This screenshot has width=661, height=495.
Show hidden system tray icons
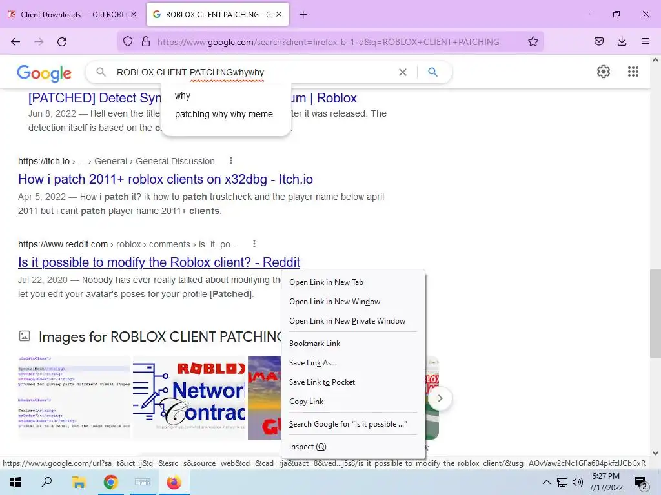pos(546,482)
